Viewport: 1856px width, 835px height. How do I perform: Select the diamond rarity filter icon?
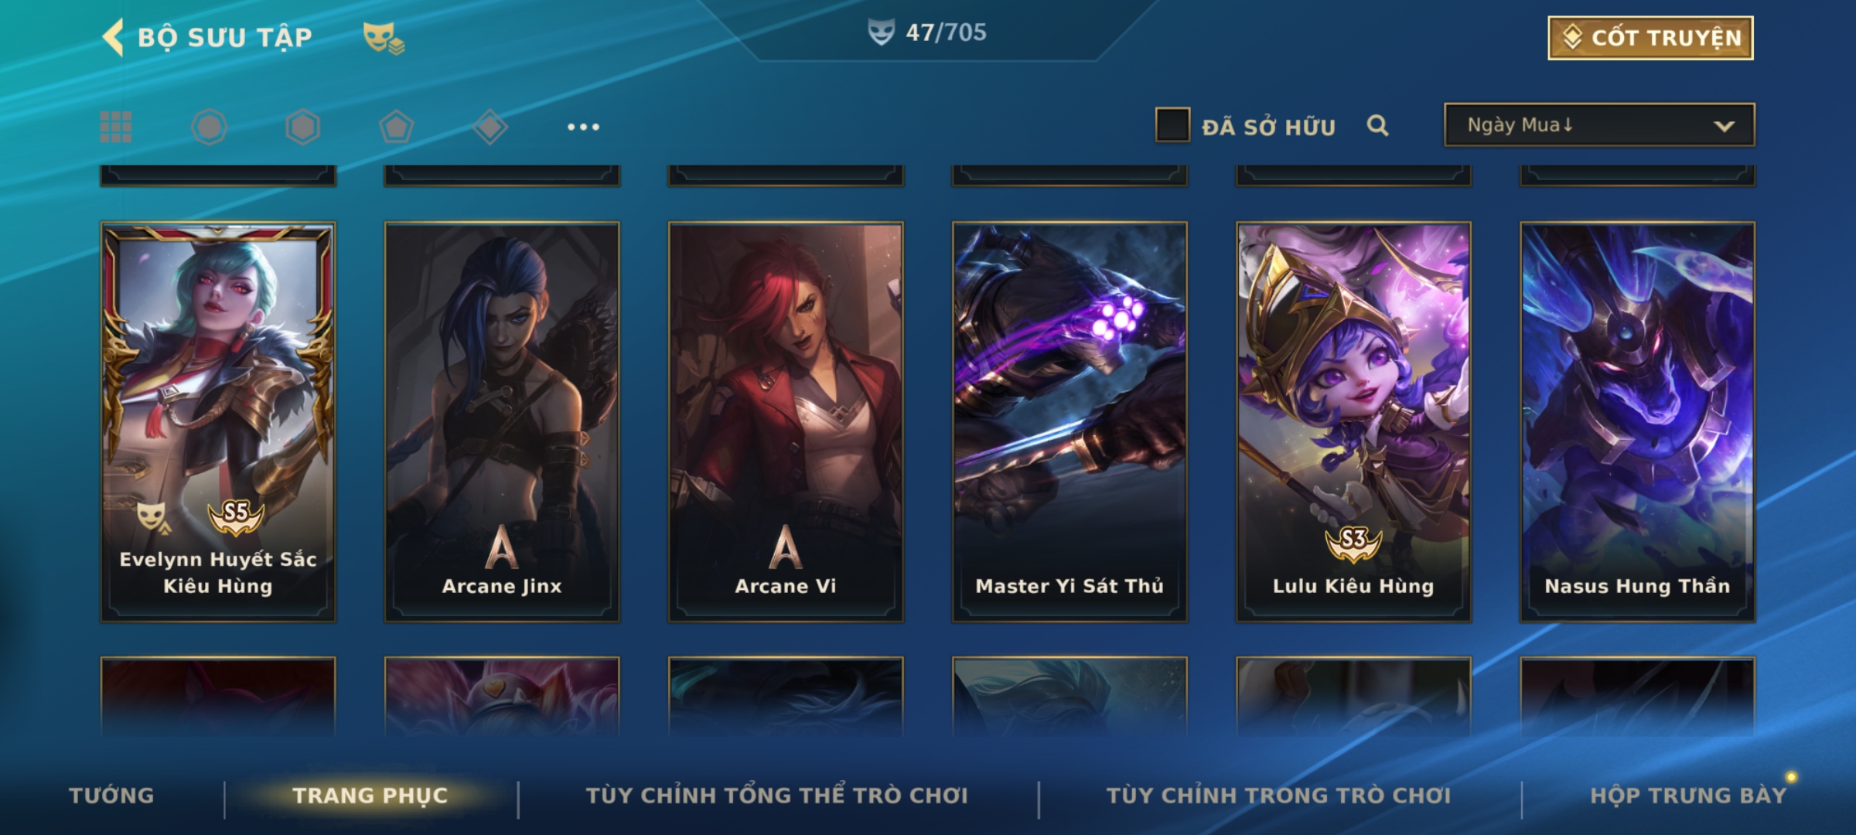point(490,127)
